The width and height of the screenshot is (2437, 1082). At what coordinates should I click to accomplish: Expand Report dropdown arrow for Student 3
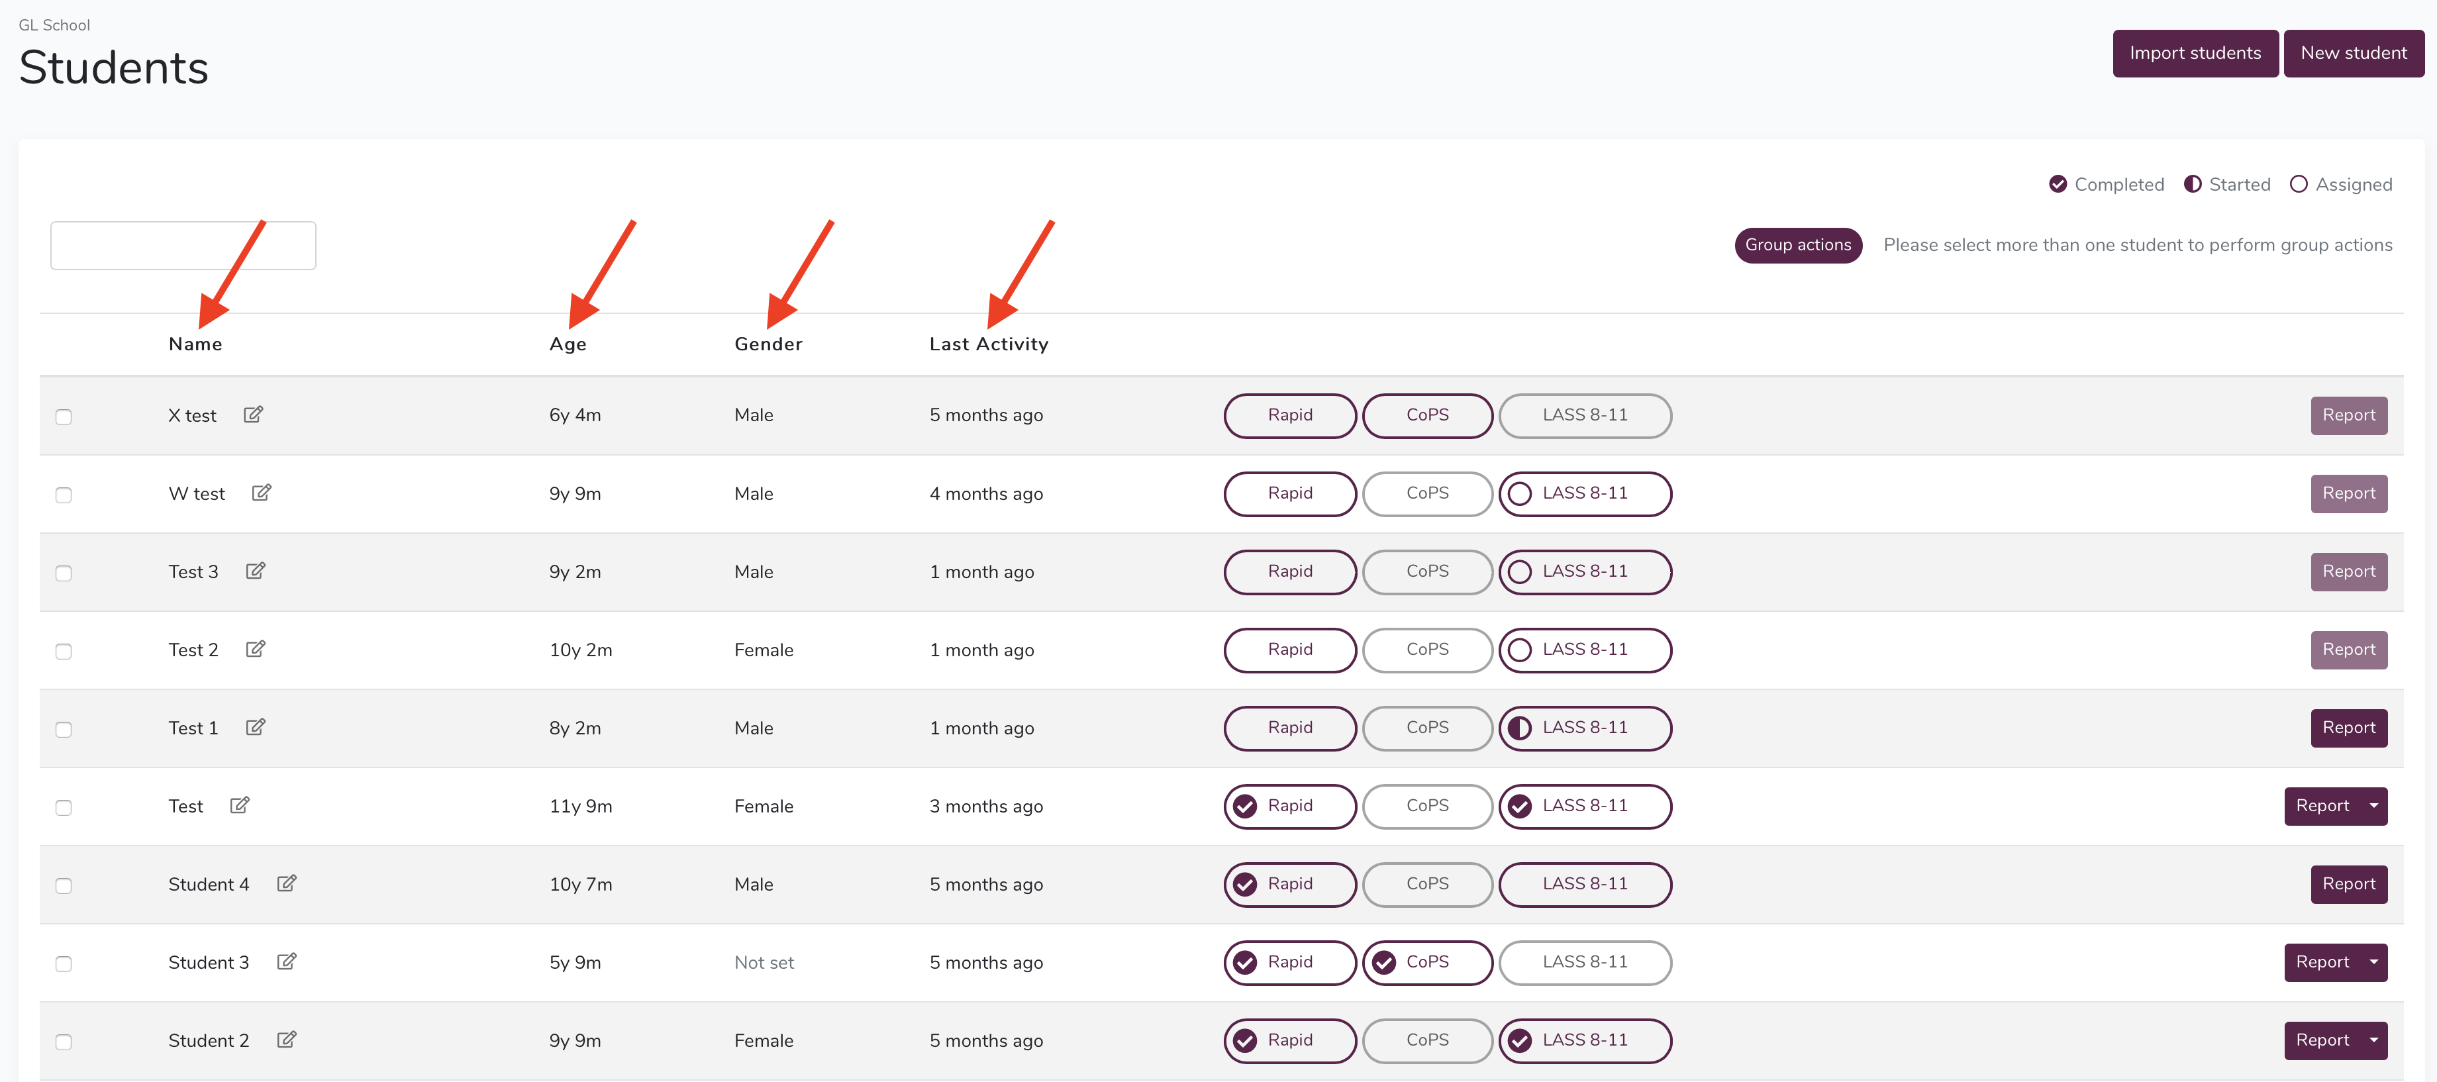[2373, 962]
